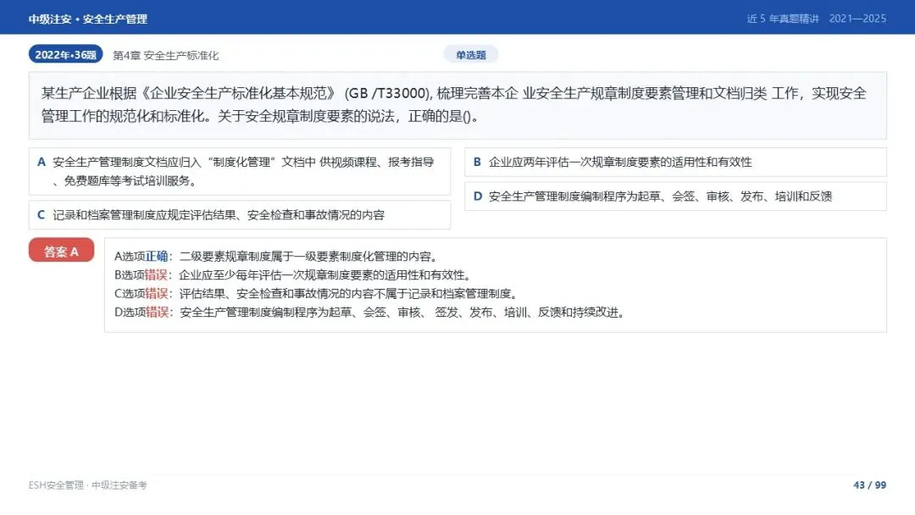Viewport: 915px width, 515px height.
Task: Select option B 企业应两年评估一次规章制度要素
Action: [x=676, y=162]
